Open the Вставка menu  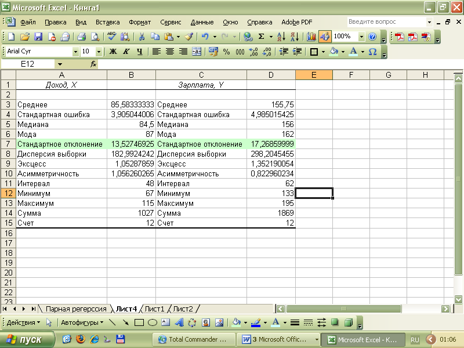coord(108,22)
